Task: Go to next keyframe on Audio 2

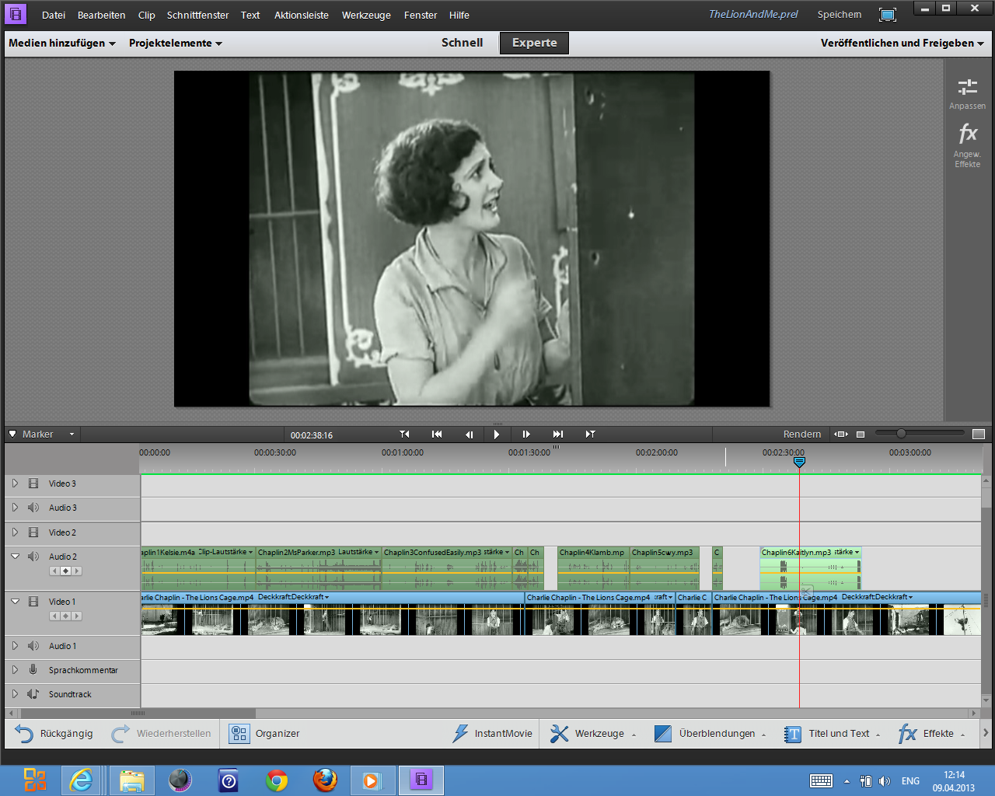Action: coord(77,571)
